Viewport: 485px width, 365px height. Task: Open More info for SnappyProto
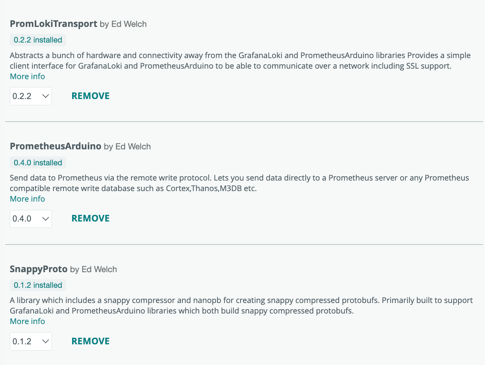[27, 321]
